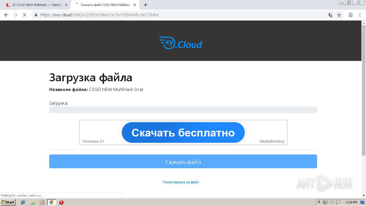Click the Реклама 0+ label
Viewport: 366px width, 206px height.
(93, 141)
